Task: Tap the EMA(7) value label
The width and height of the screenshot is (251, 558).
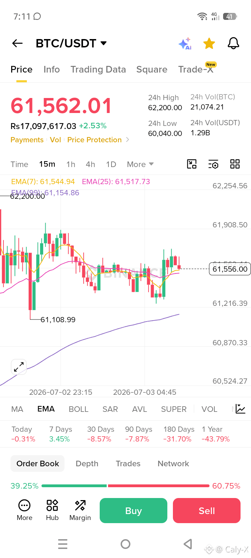Action: coord(43,182)
